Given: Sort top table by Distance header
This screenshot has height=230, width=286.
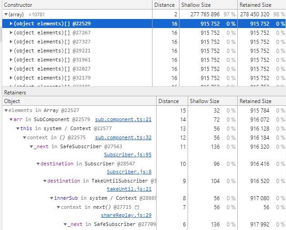Looking at the screenshot, I should tap(166, 5).
